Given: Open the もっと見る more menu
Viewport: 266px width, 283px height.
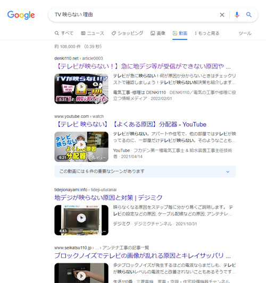Looking at the screenshot, I should coord(207,33).
